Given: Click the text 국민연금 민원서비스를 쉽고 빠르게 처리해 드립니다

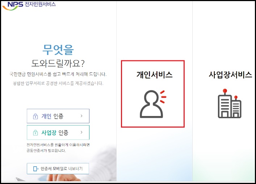Looking at the screenshot, I should (58, 74).
